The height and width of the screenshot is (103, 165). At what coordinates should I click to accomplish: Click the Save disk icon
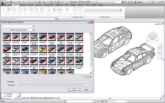point(11,2)
